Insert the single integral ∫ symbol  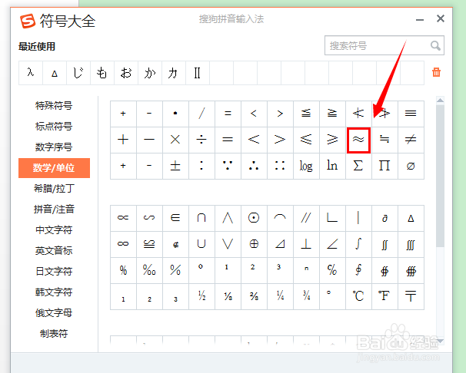[358, 244]
